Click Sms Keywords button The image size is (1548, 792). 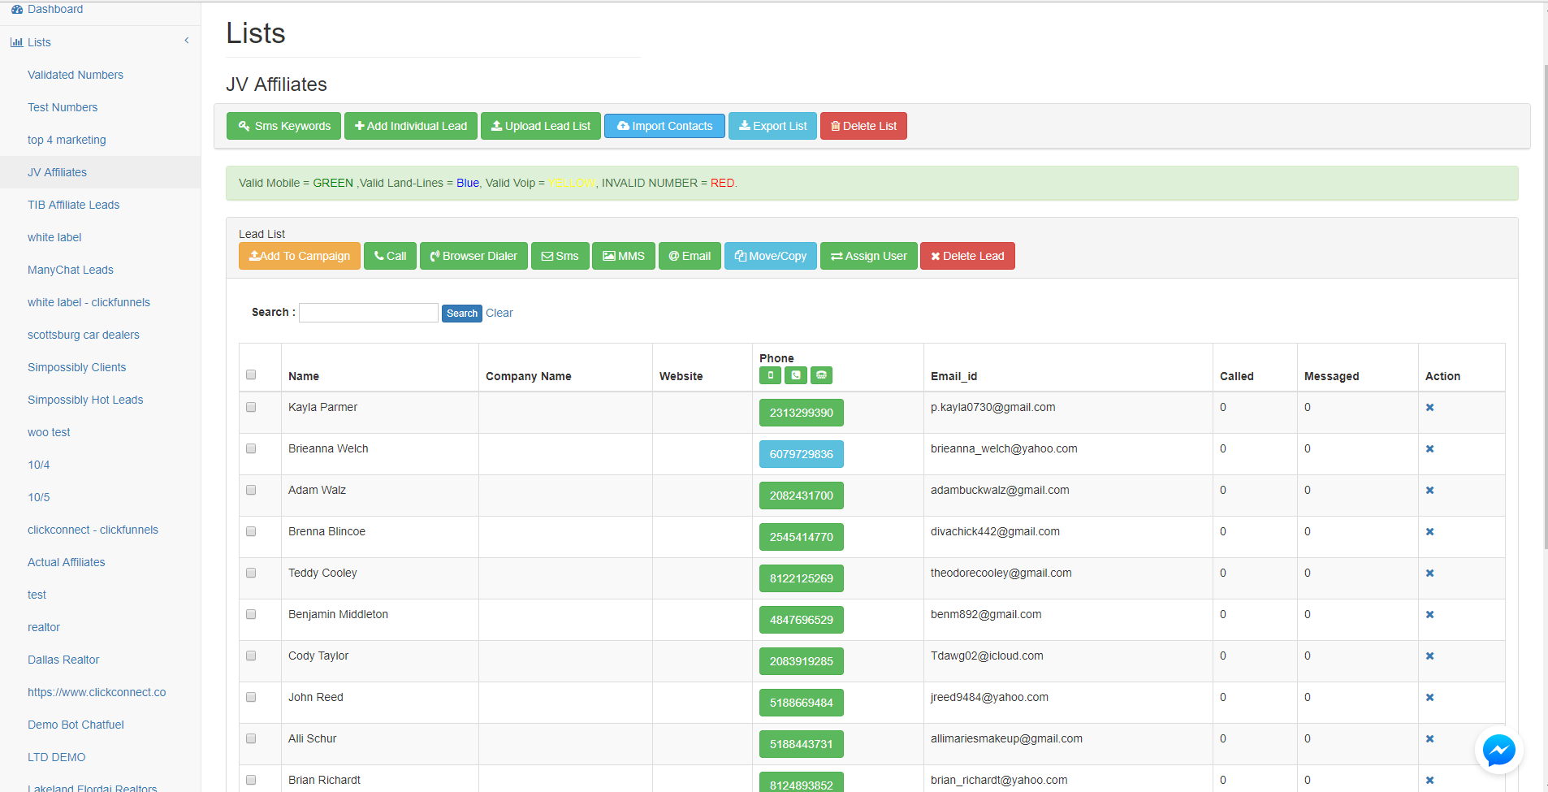[x=283, y=126]
